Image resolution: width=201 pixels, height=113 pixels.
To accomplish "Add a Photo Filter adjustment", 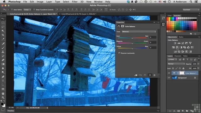I will pyautogui.click(x=185, y=47).
